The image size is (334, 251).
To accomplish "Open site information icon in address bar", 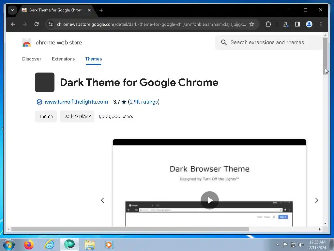I will (51, 24).
